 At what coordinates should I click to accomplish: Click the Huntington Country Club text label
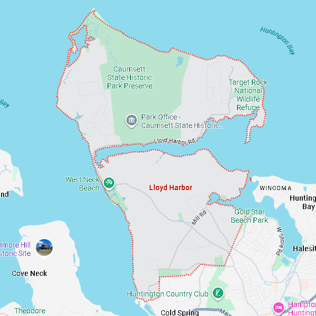coord(167,294)
